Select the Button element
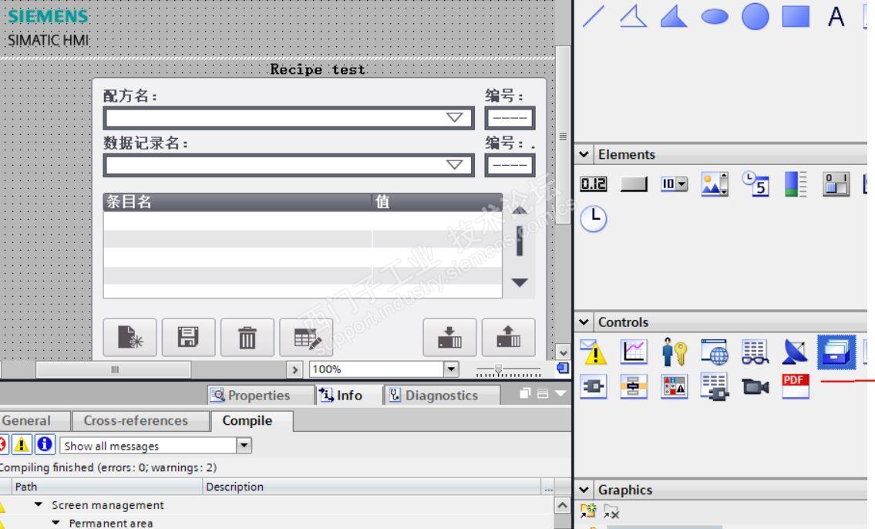 coord(634,184)
